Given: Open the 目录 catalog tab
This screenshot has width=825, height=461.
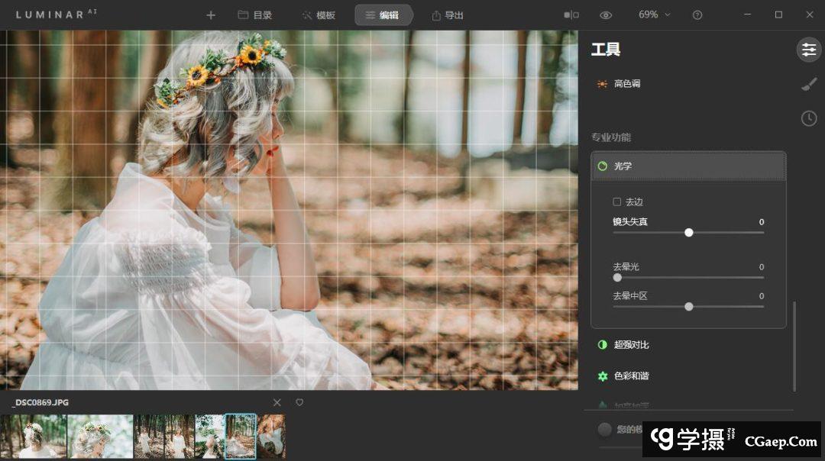Looking at the screenshot, I should (254, 15).
